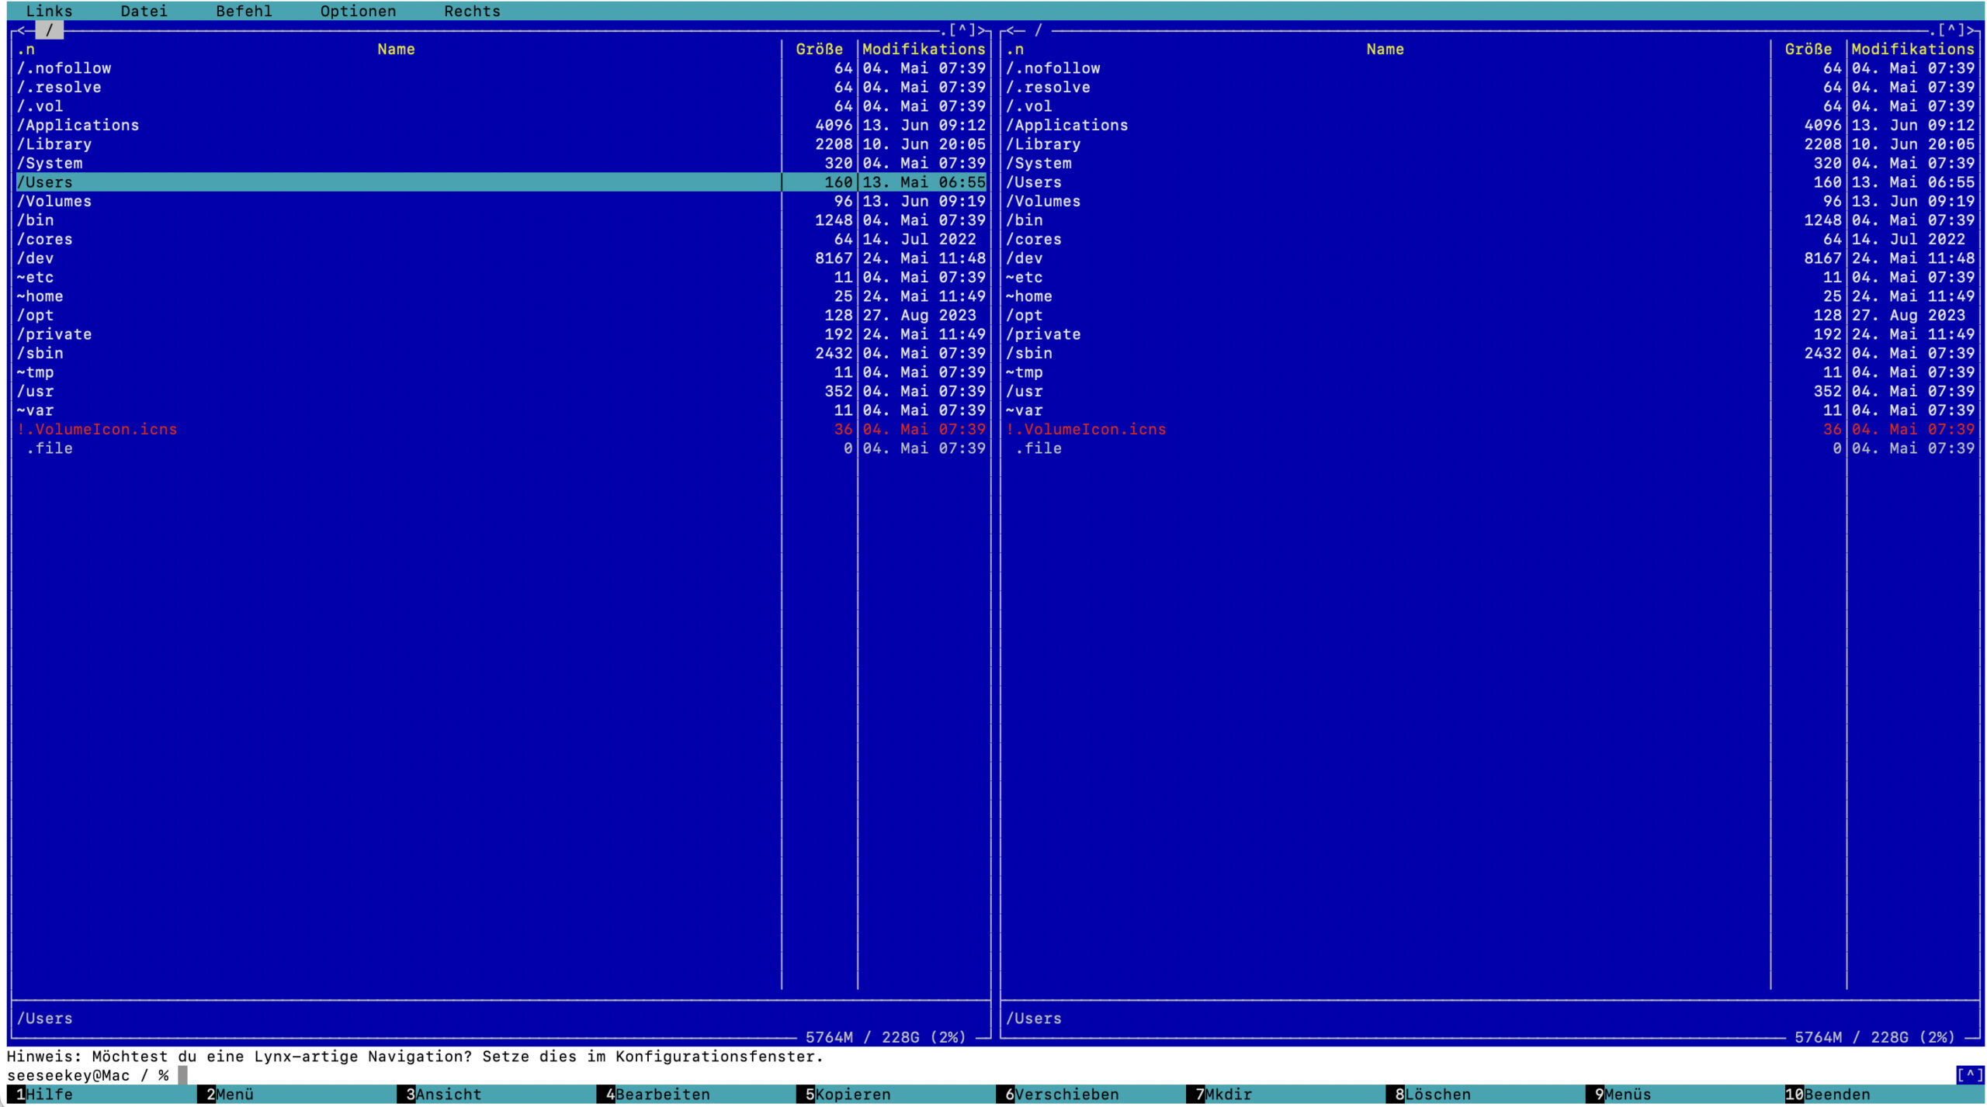Screen dimensions: 1987x1107
Task: Open left panel history list caret
Action: coord(962,30)
